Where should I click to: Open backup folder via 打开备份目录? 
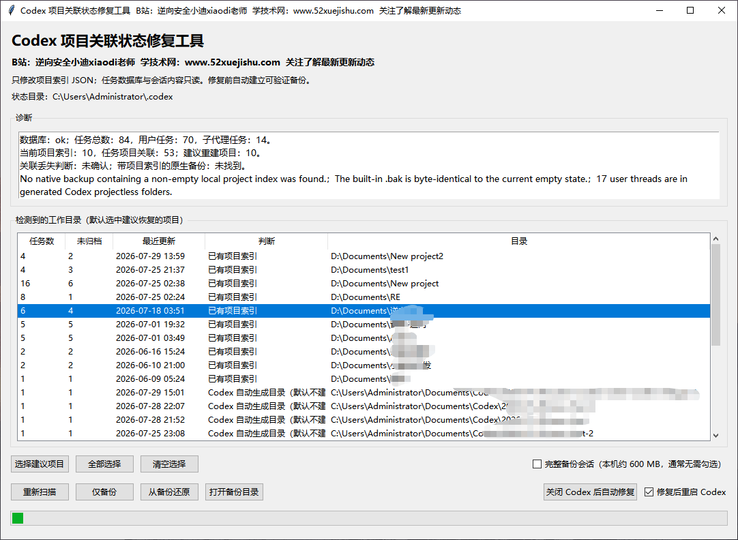[234, 492]
